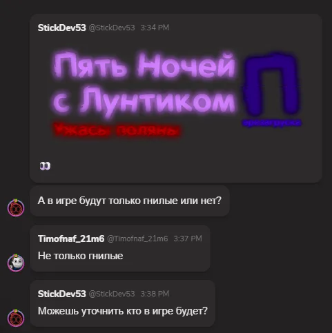Click the @StickDev53 handle on the 3:38 PM message
This screenshot has height=333, width=332.
point(112,294)
